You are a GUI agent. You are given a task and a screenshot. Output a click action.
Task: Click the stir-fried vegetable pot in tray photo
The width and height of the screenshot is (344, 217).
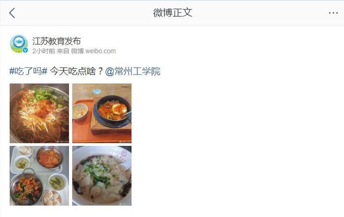point(27,187)
